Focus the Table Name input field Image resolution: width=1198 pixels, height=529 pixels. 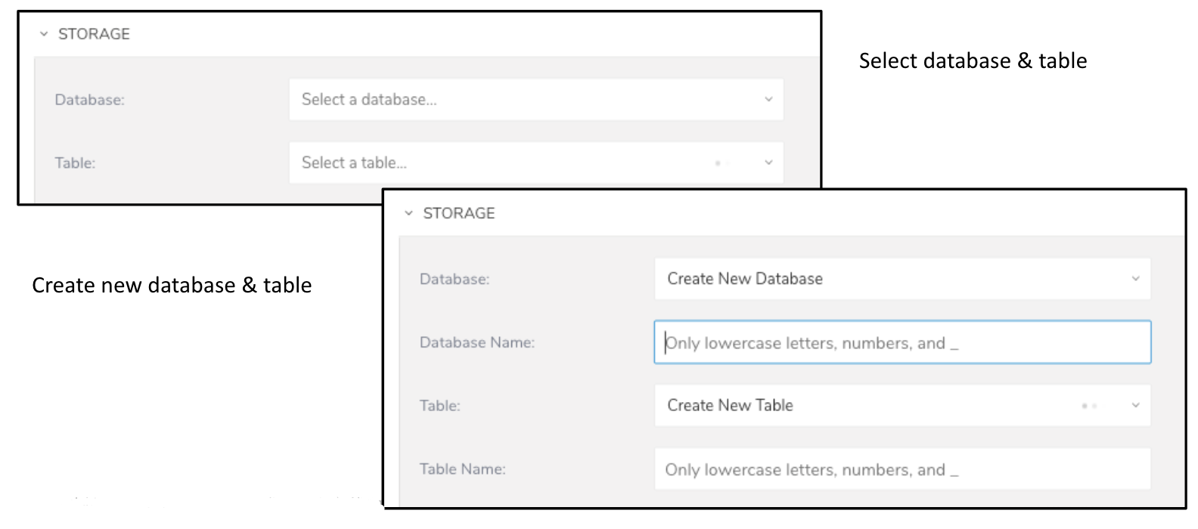point(902,469)
